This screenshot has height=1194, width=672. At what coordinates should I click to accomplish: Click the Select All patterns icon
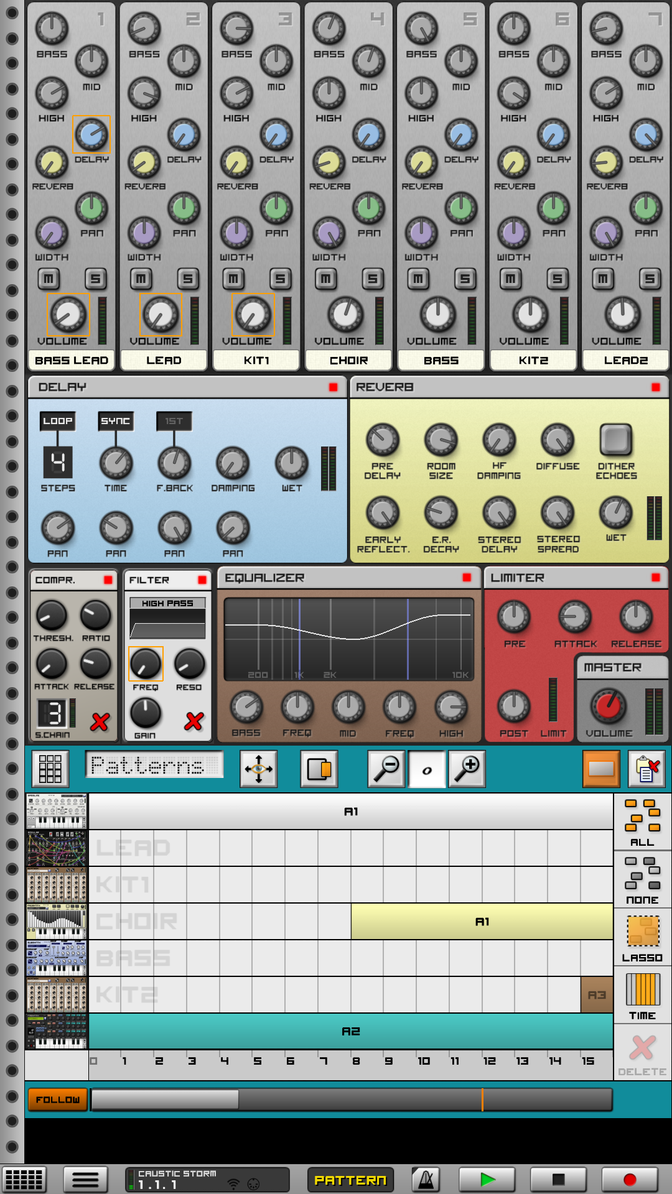642,822
